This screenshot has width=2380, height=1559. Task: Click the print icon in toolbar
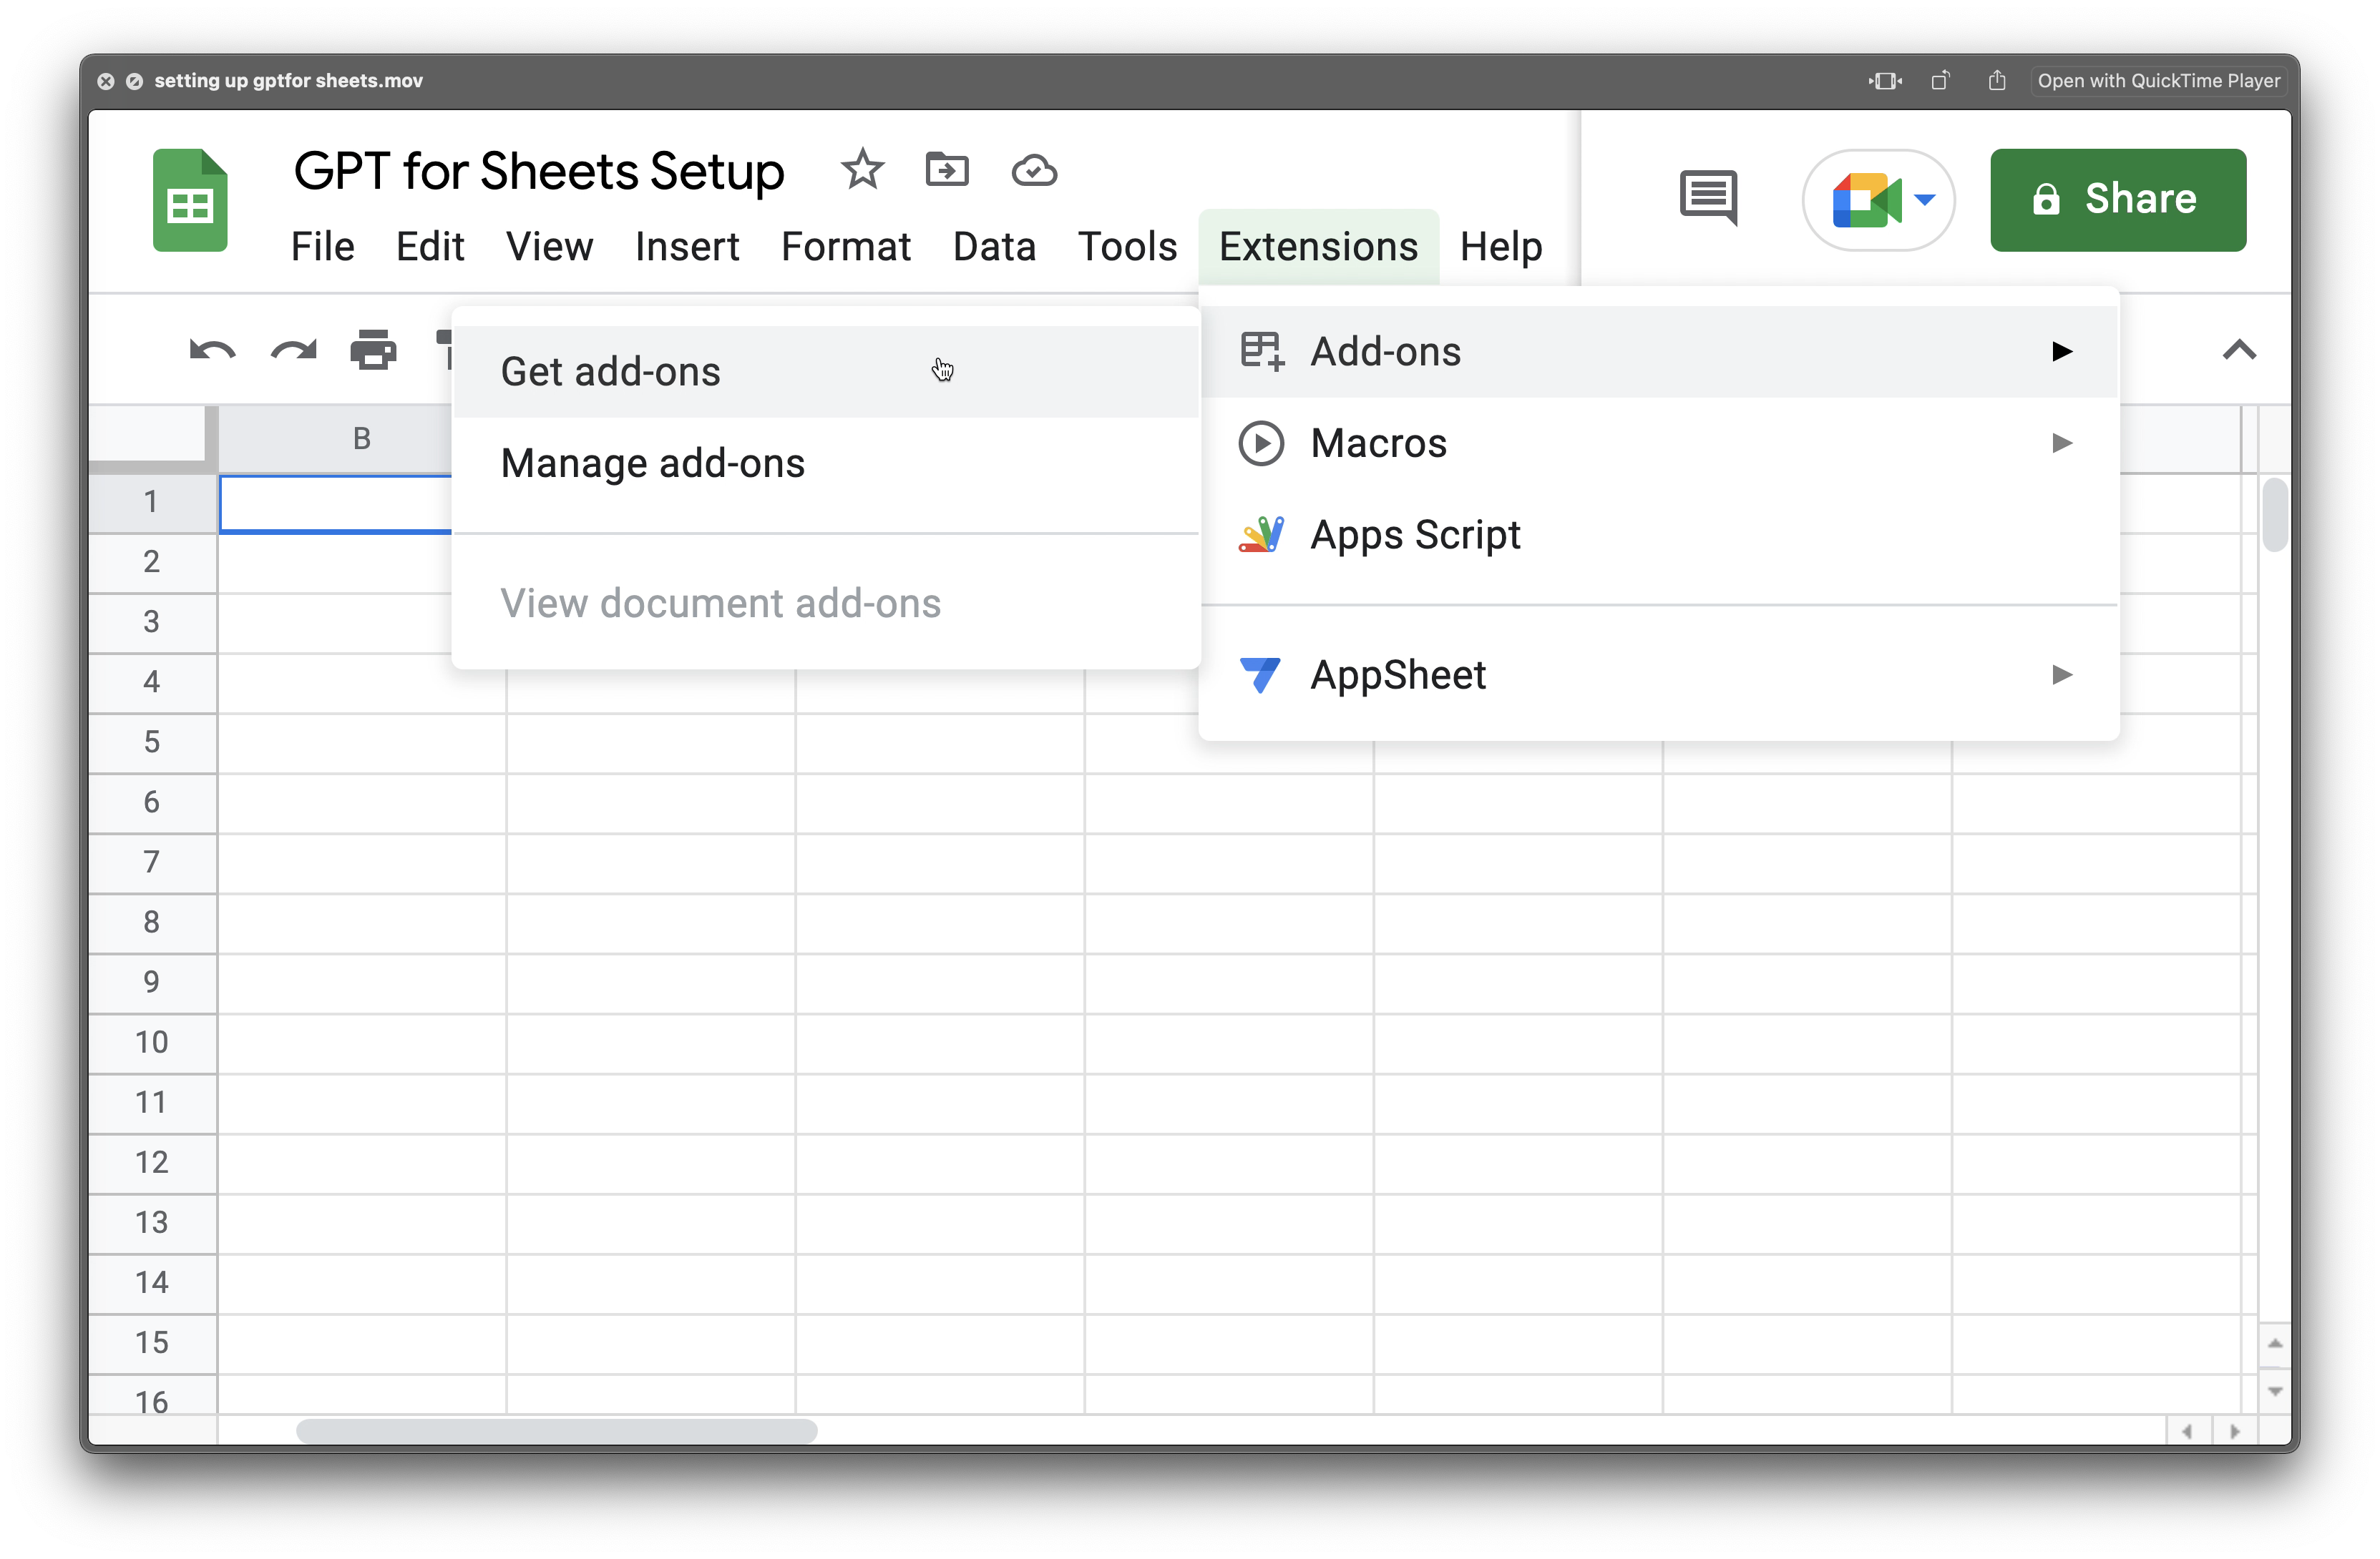pos(373,350)
